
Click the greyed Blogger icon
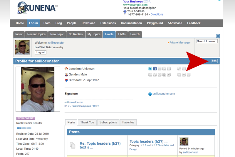(179, 75)
